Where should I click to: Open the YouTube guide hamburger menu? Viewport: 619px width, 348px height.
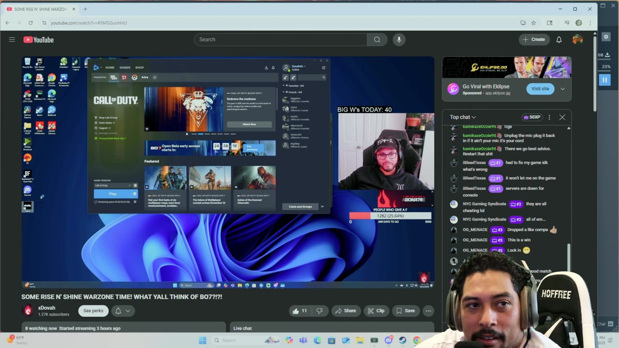tap(12, 40)
